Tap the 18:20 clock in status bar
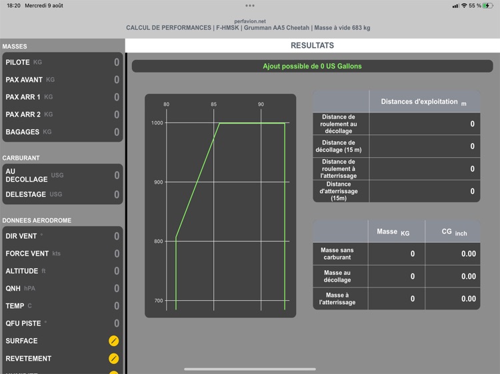 coord(13,5)
